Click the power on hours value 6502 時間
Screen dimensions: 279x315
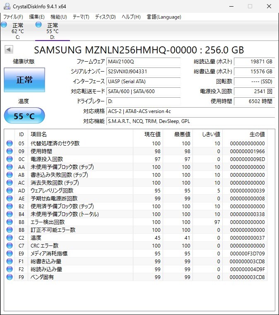pyautogui.click(x=254, y=101)
